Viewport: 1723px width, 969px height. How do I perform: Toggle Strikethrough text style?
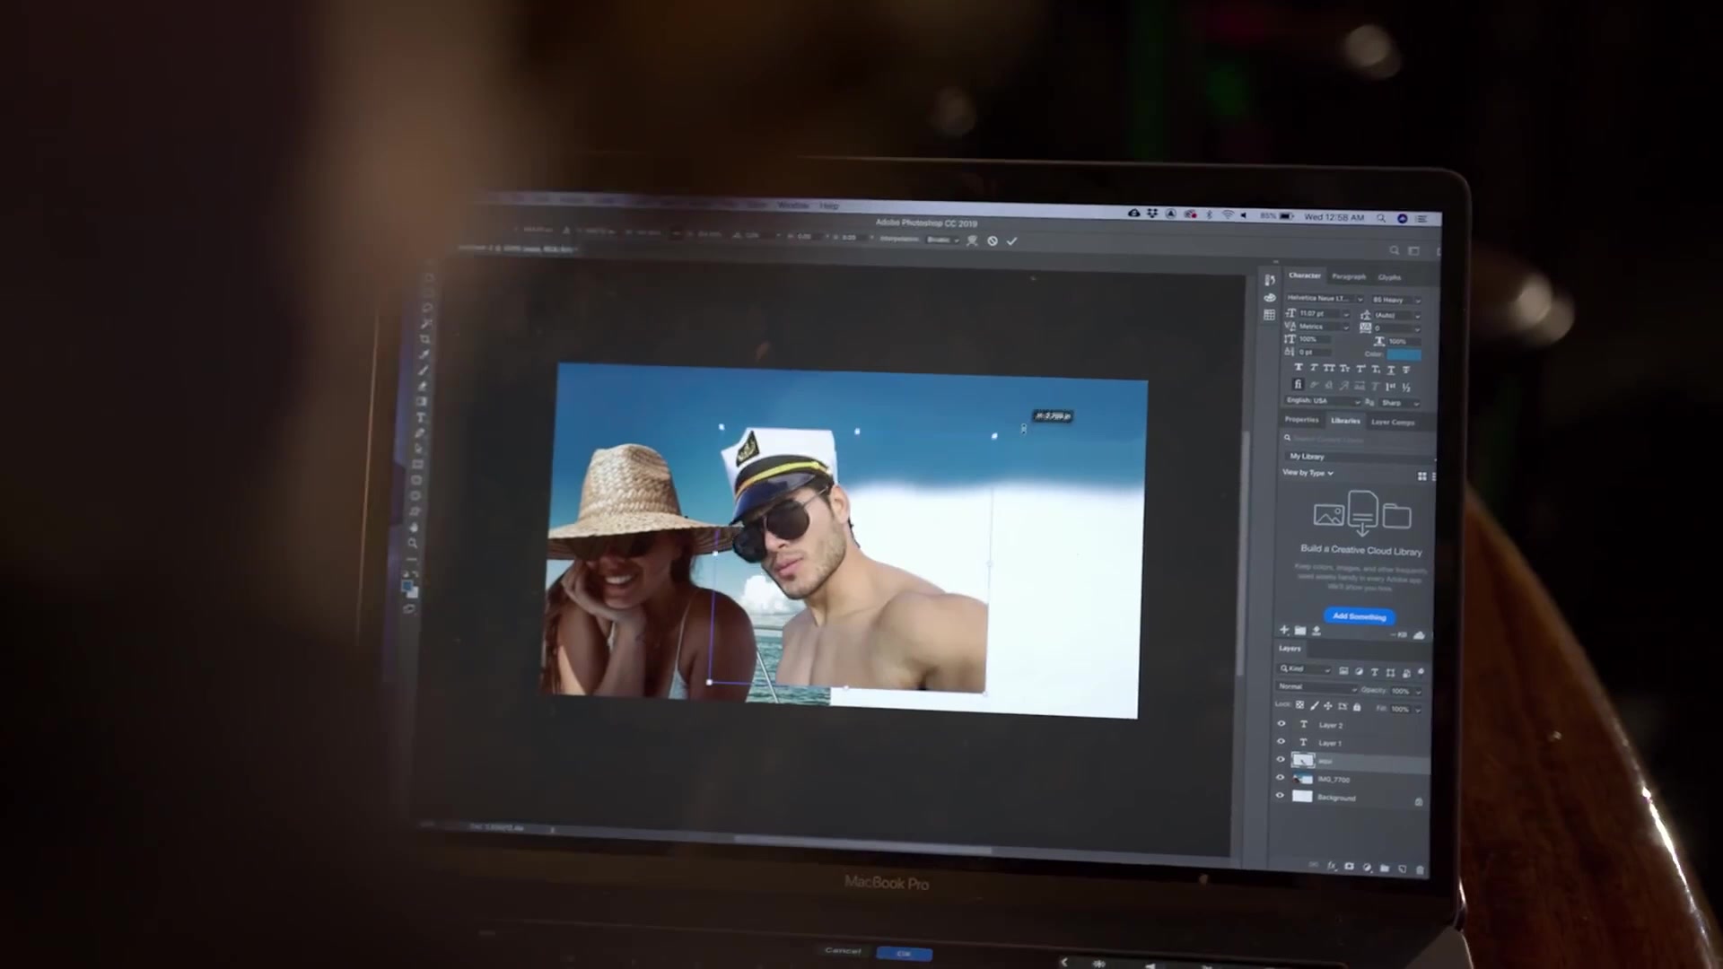(x=1405, y=369)
